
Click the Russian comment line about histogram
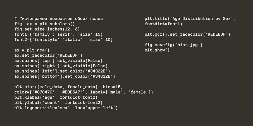58,19
